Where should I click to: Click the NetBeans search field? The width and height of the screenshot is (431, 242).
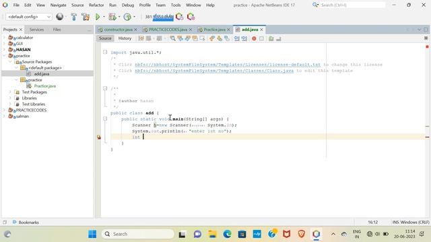tap(353, 5)
